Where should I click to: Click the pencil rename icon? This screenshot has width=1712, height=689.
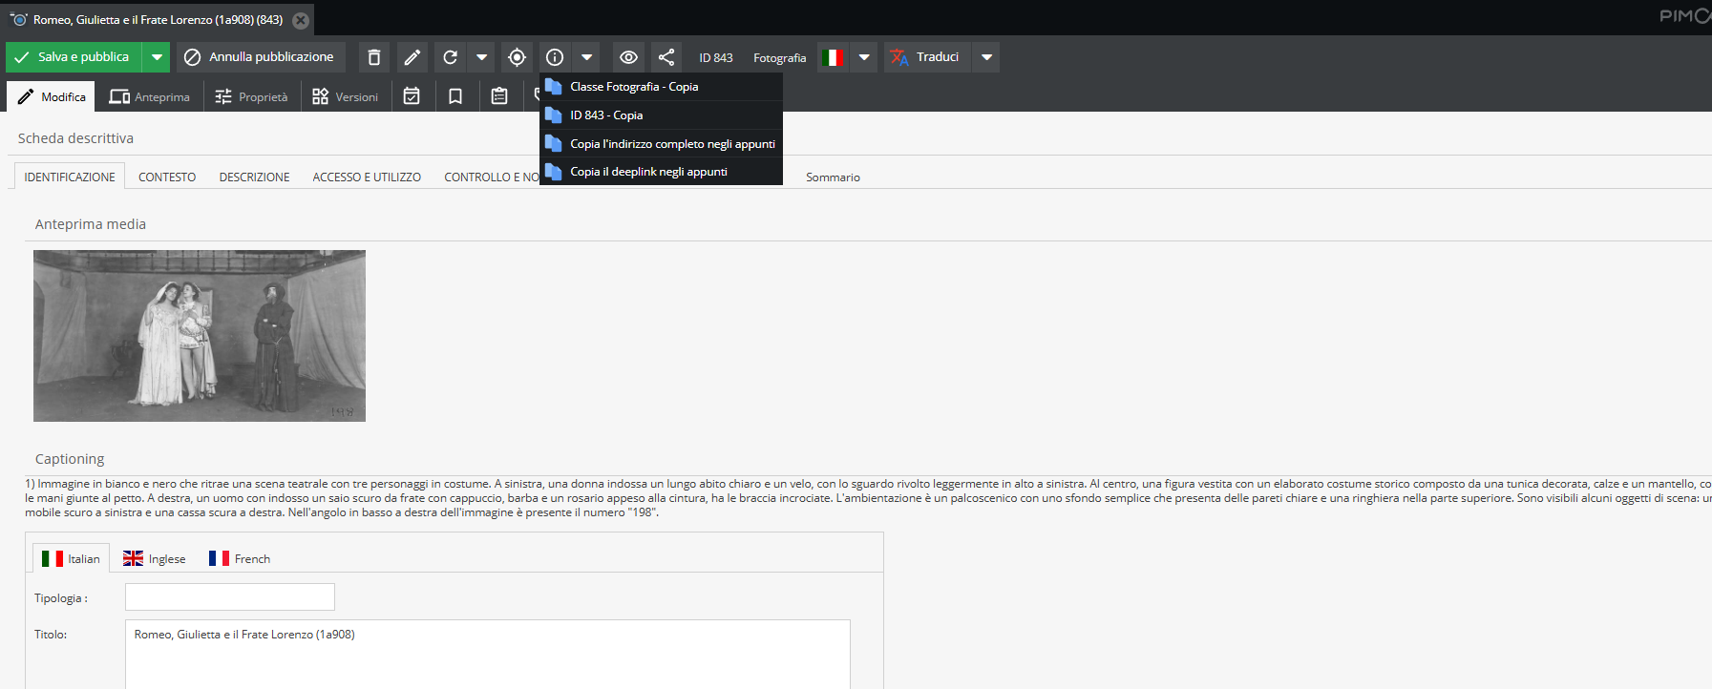pyautogui.click(x=412, y=57)
